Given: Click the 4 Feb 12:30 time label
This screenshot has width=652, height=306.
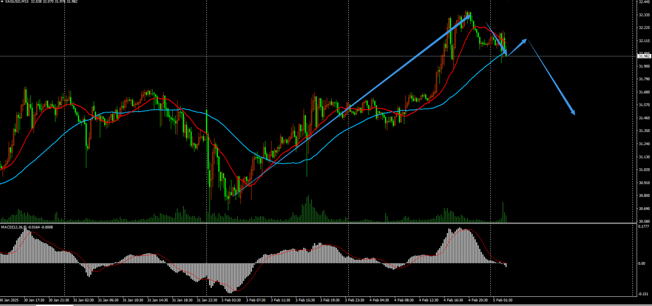Looking at the screenshot, I should (428, 300).
